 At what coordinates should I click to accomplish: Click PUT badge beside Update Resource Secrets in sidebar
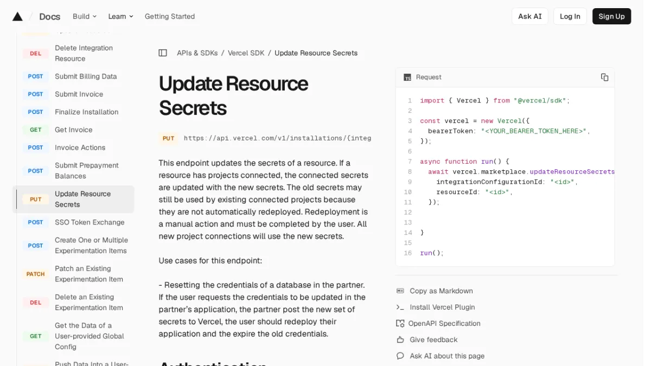tap(36, 200)
